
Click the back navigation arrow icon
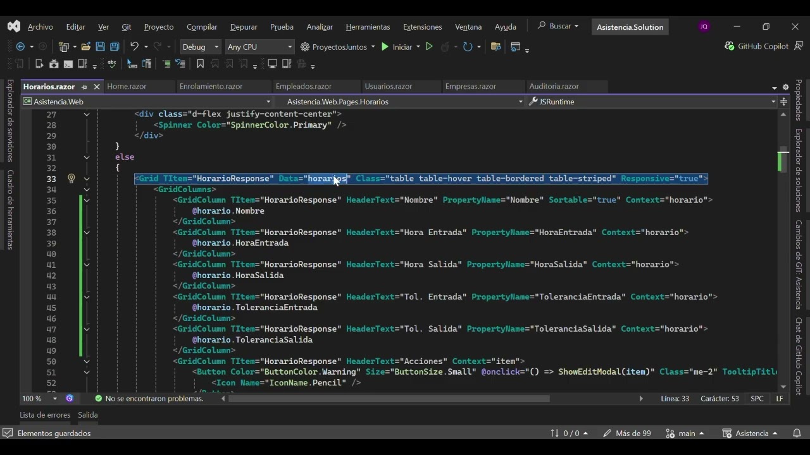[20, 47]
